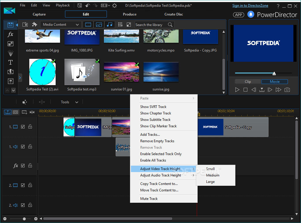Click the Save project floppy icon
Viewport: 301px width, 223px height.
79,5
